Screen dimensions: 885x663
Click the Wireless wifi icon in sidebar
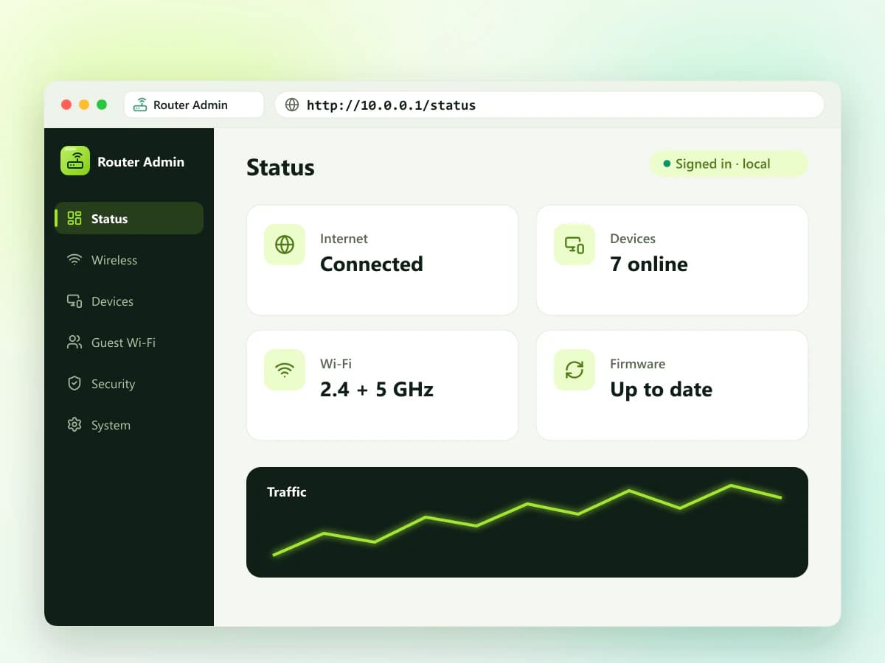[74, 259]
